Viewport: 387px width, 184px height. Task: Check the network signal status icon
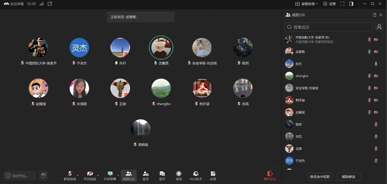(x=42, y=4)
